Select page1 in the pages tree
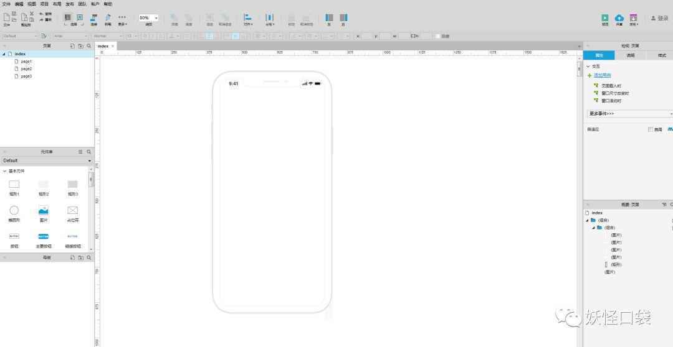The width and height of the screenshot is (673, 347). click(26, 62)
